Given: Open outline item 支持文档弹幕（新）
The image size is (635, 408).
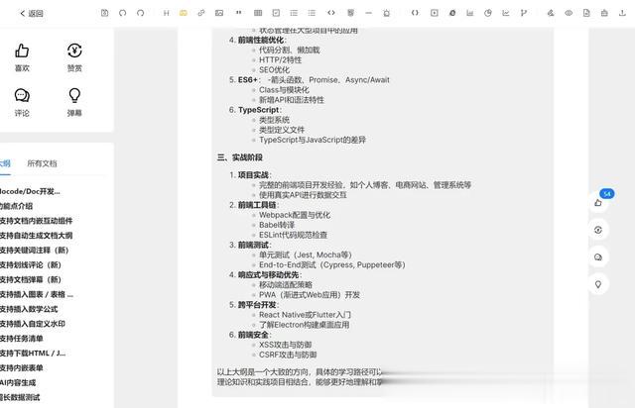Looking at the screenshot, I should (31, 279).
